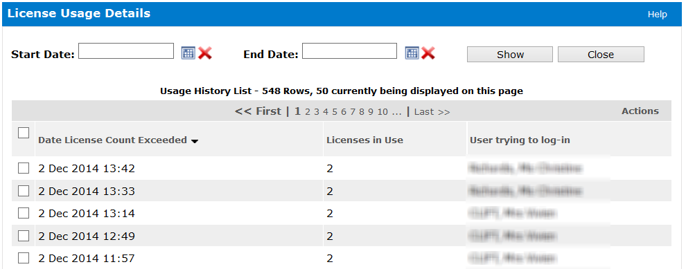Check the row for 2 Dec 2014 13:14
Viewport: 686px width, 269px height.
click(x=24, y=213)
